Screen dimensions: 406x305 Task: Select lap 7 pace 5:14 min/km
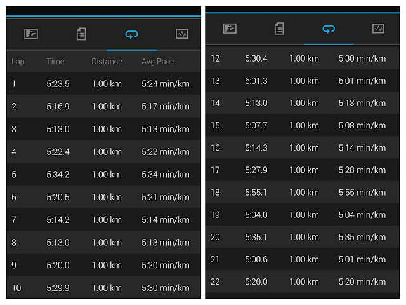(x=165, y=220)
